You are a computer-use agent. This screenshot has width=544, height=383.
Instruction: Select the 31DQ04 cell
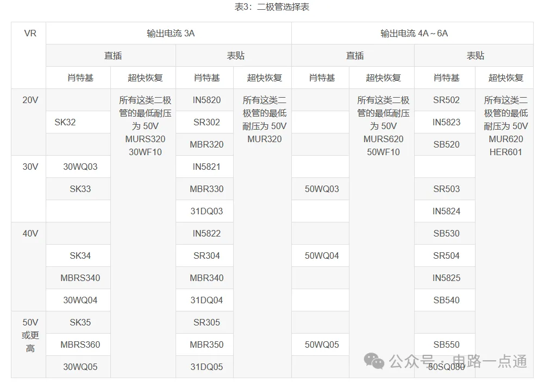(205, 300)
